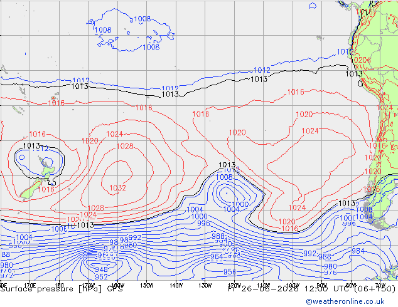Click the 12:00 UTC forecast date text

coord(312,289)
